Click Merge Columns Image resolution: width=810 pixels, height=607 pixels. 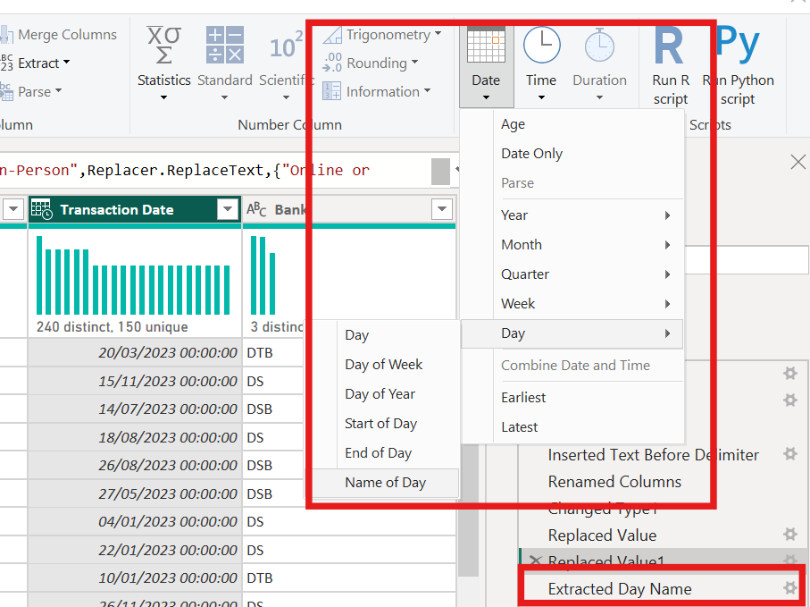58,35
